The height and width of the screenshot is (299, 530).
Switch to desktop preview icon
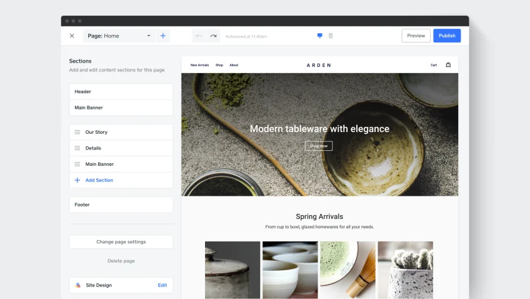pos(320,36)
